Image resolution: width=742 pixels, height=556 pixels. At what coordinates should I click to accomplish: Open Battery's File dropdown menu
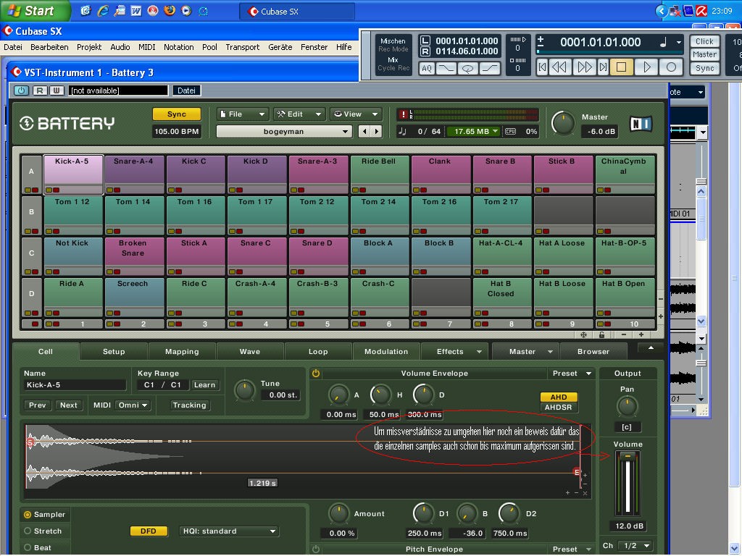click(x=243, y=114)
